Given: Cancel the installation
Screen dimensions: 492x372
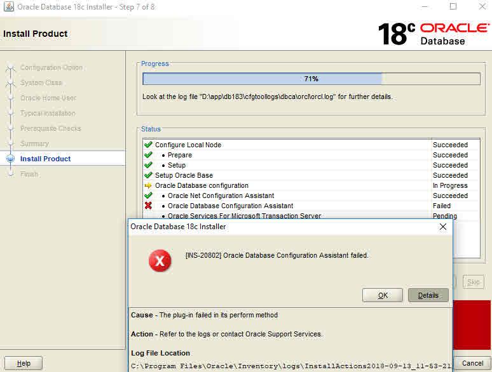Looking at the screenshot, I should [x=472, y=363].
